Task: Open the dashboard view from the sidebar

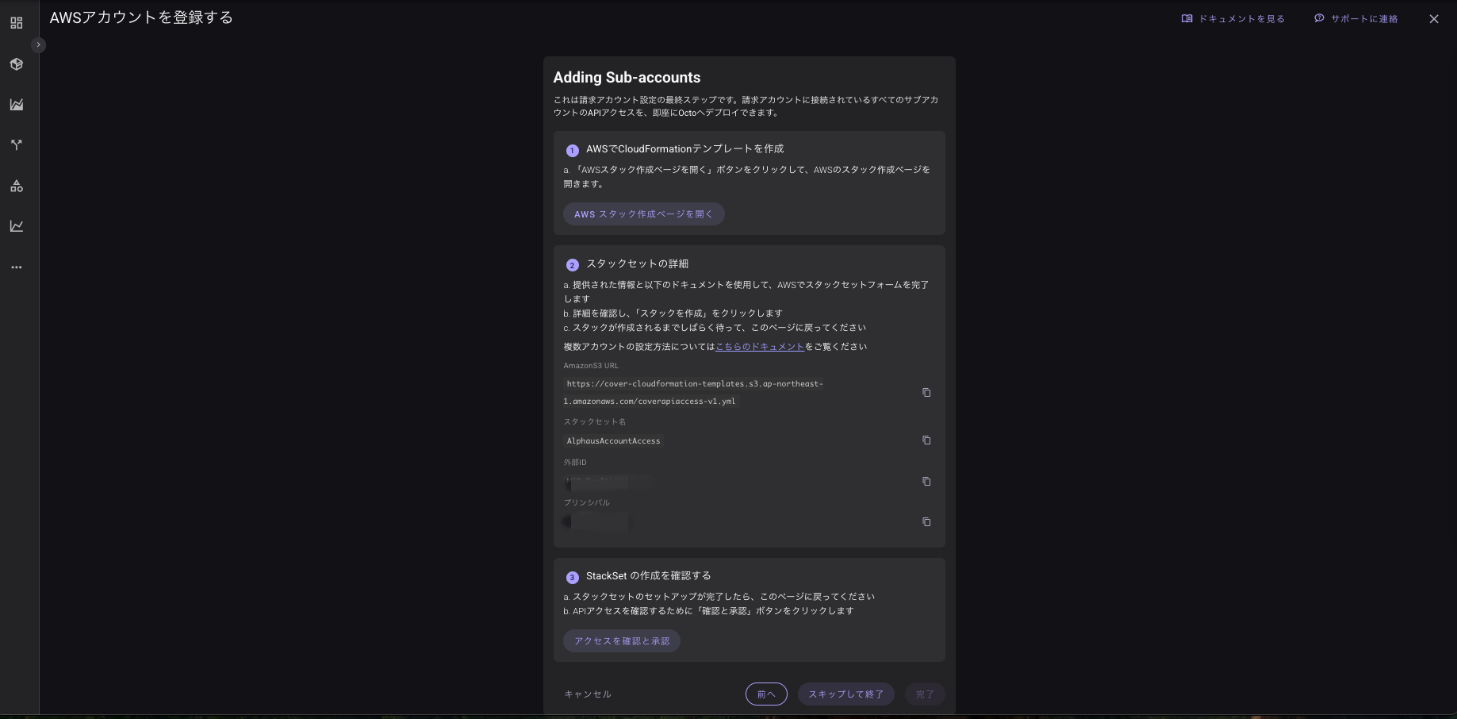Action: (16, 22)
